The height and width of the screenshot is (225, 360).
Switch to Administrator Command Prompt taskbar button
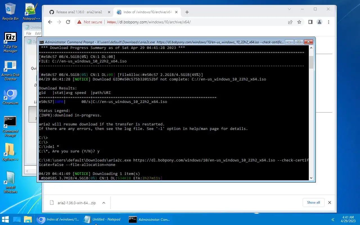coord(150,219)
